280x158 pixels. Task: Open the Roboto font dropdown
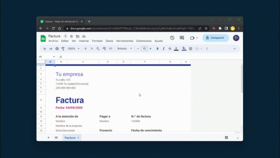point(124,49)
